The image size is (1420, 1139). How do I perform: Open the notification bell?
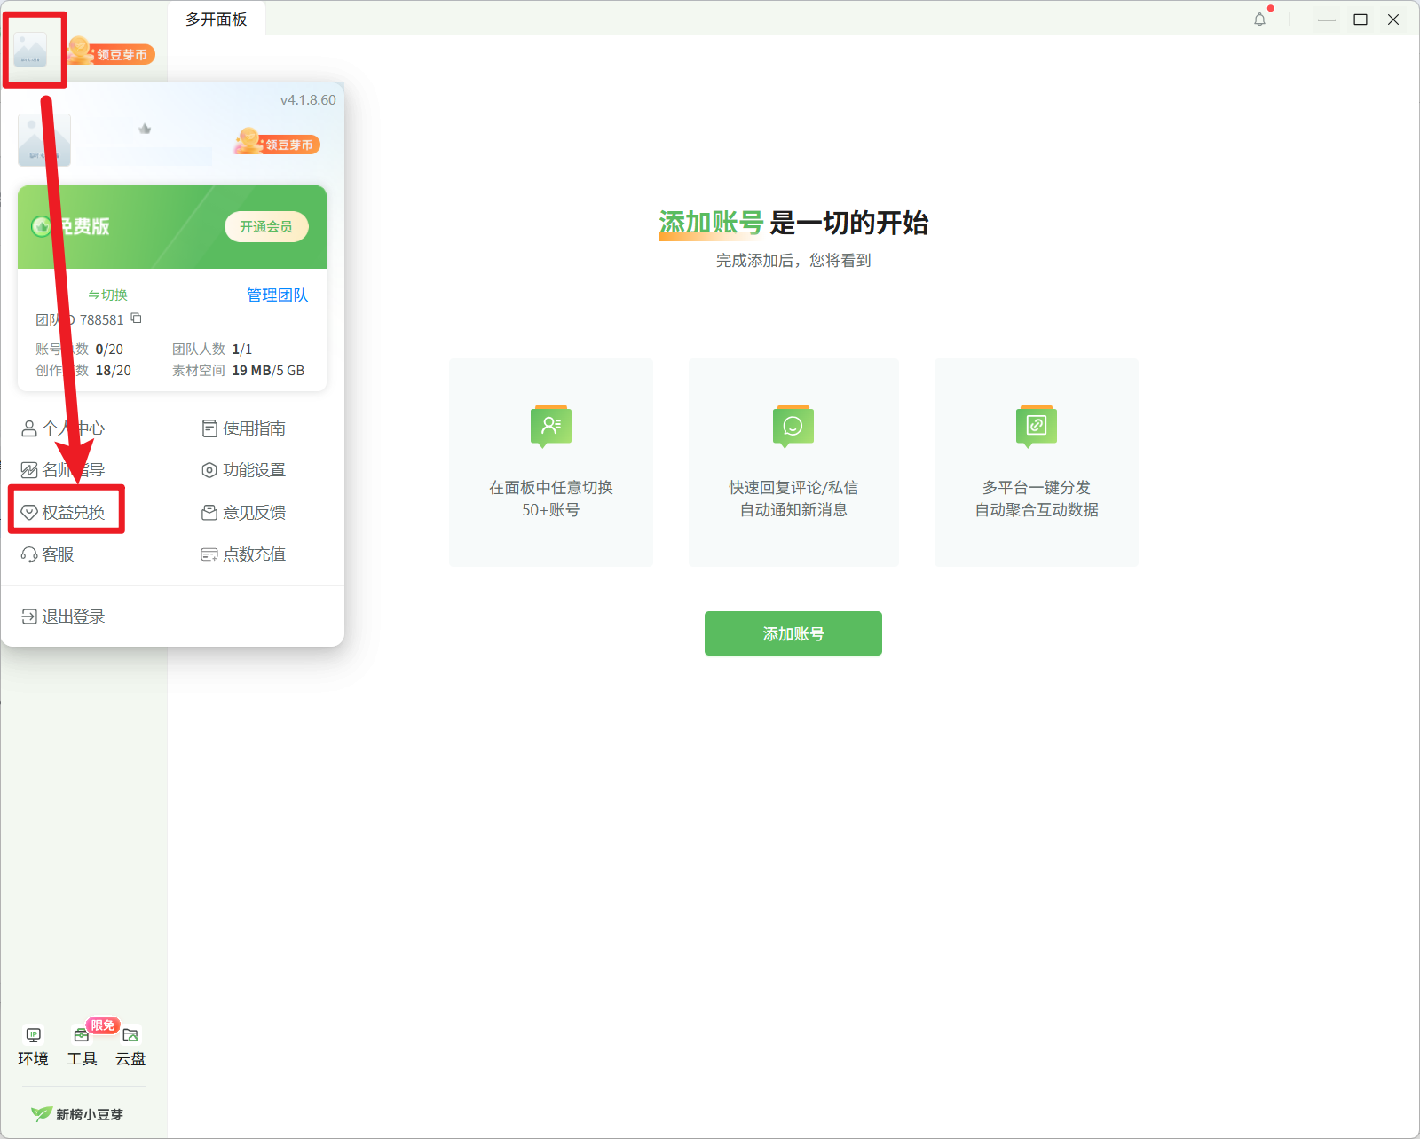[x=1258, y=19]
